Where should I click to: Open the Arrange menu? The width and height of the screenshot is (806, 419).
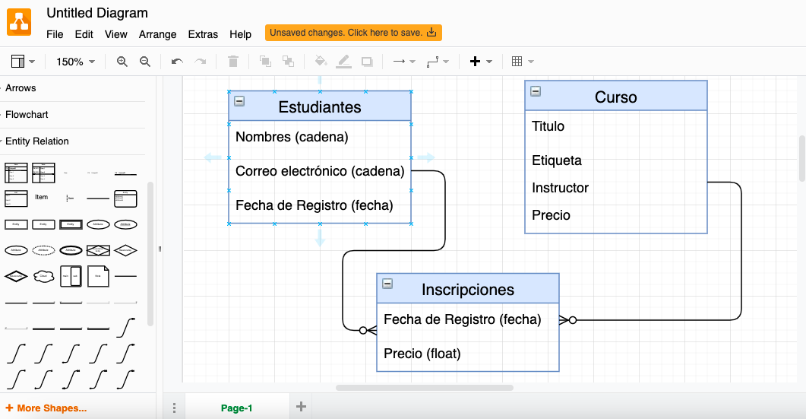pos(157,34)
